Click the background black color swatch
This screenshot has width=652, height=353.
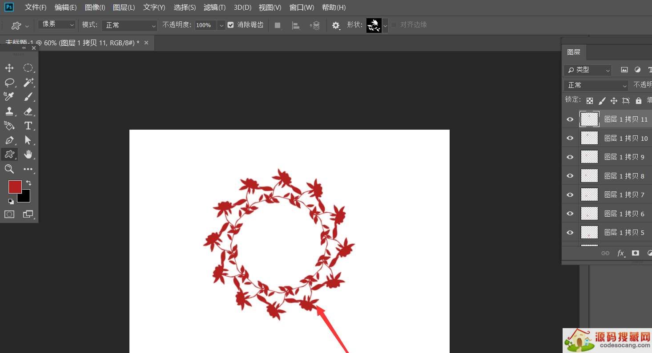(25, 197)
